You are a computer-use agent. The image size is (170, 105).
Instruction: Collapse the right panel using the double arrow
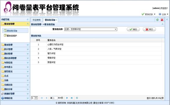167,19
